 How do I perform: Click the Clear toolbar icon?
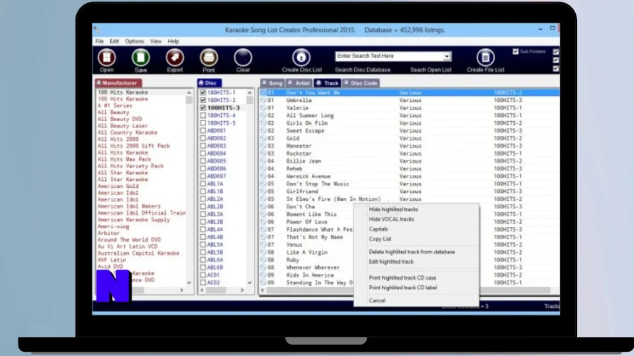pos(243,57)
